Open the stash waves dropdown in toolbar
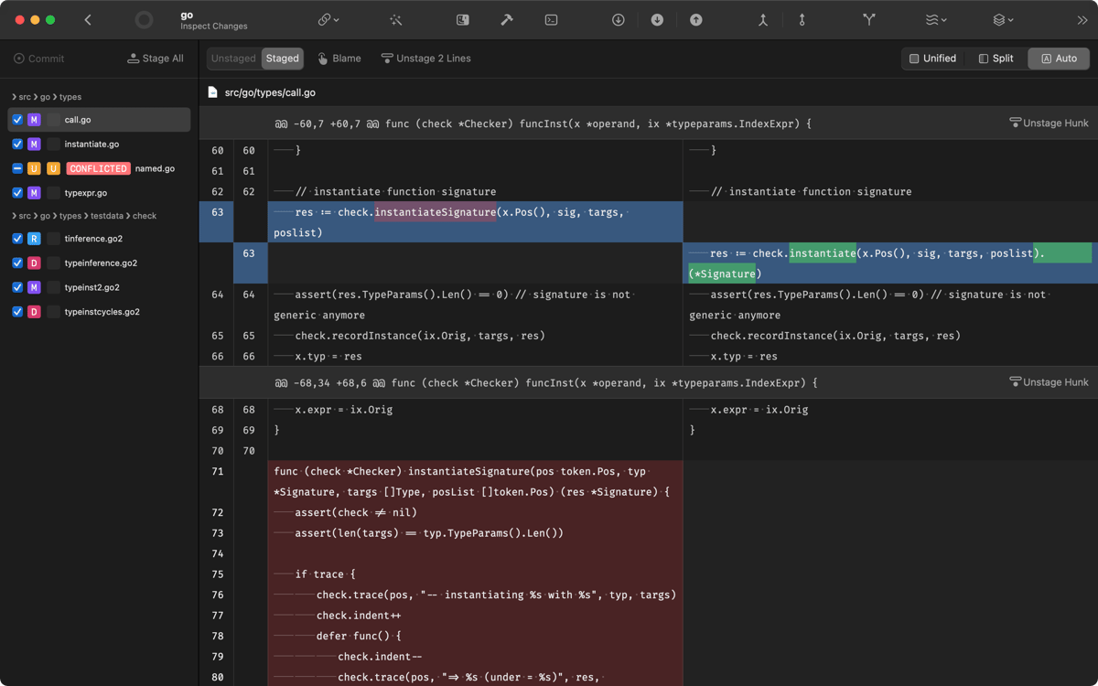The width and height of the screenshot is (1098, 686). pos(935,20)
